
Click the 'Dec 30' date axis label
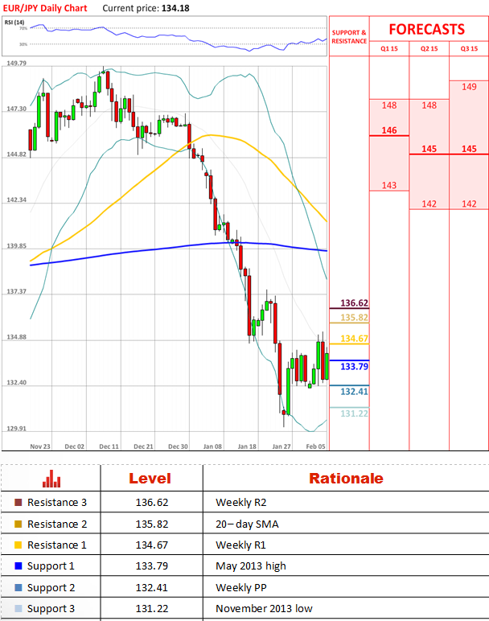pyautogui.click(x=179, y=446)
